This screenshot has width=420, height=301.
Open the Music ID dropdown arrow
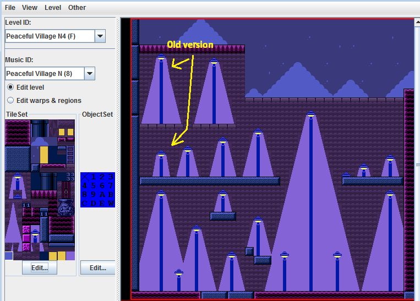90,73
